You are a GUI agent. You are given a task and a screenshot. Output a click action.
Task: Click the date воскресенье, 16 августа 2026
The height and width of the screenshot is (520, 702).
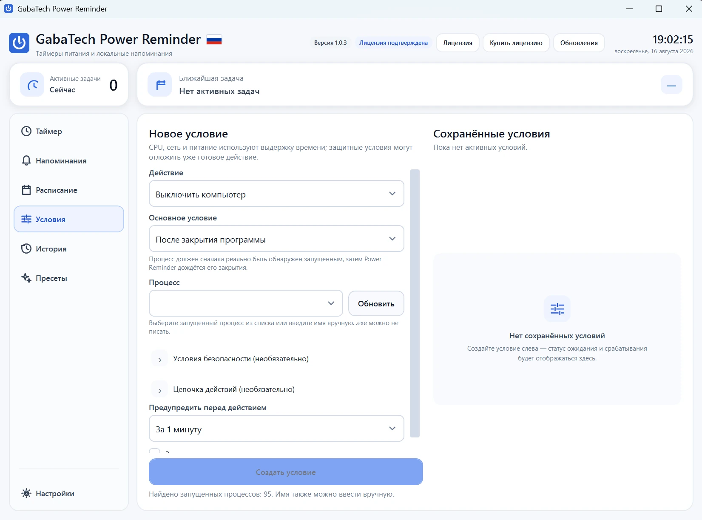(x=654, y=51)
